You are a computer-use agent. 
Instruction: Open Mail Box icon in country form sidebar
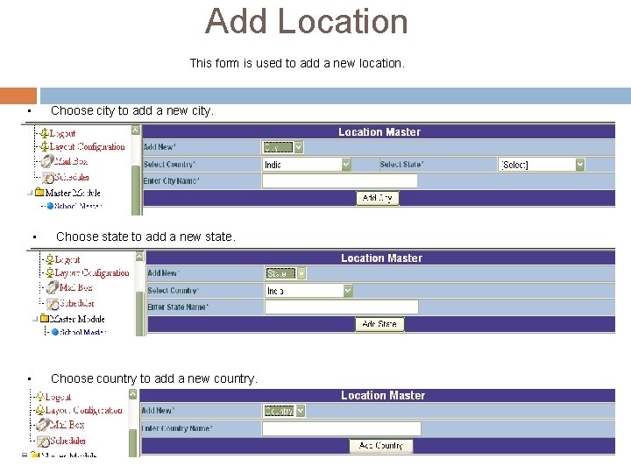(x=42, y=424)
